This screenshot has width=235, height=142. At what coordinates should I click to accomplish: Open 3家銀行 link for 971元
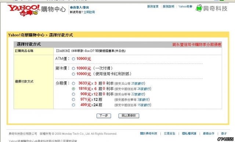[143, 100]
